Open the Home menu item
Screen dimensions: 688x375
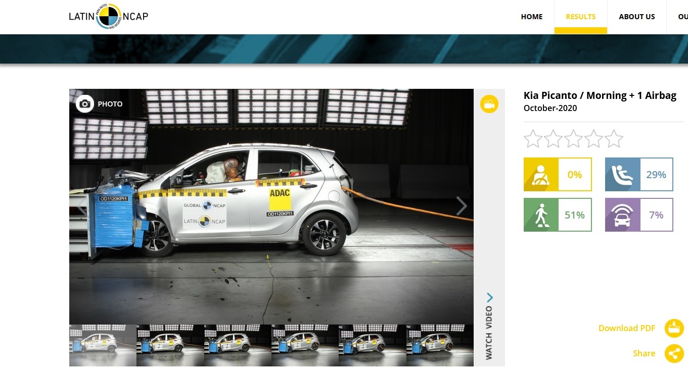pos(531,17)
